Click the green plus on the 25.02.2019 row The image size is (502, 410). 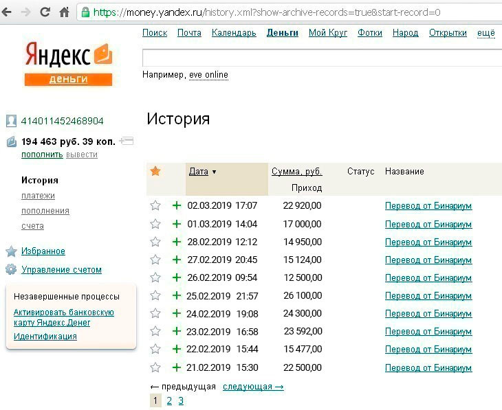tap(177, 295)
